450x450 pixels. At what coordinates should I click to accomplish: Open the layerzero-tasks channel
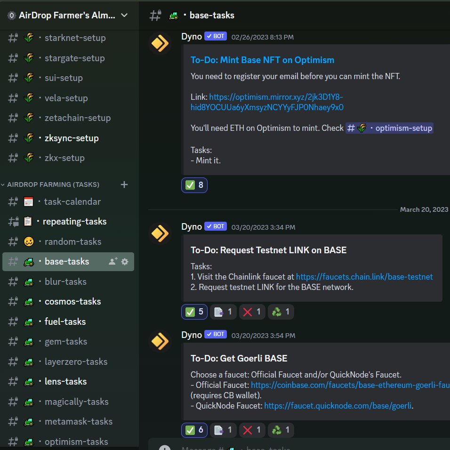[x=68, y=362]
